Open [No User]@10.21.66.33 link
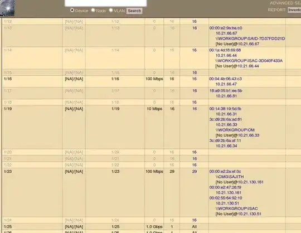The image size is (301, 233). point(237,135)
